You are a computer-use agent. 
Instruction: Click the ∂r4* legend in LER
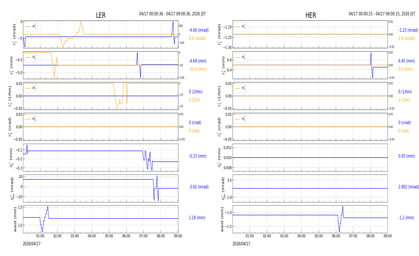coord(31,119)
